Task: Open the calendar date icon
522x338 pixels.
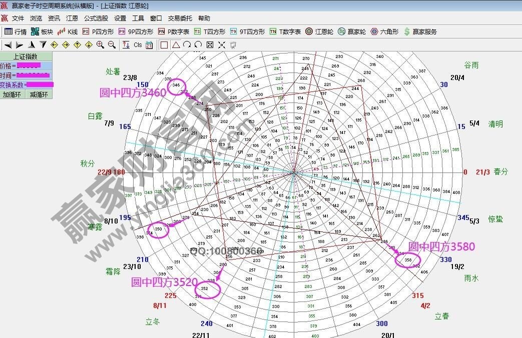Action: point(149,45)
